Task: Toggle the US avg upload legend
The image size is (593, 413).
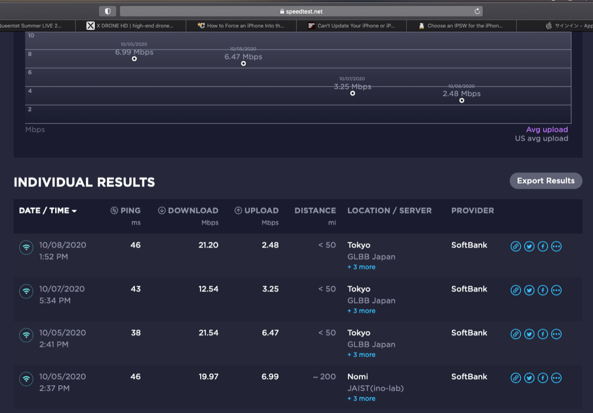Action: click(541, 139)
